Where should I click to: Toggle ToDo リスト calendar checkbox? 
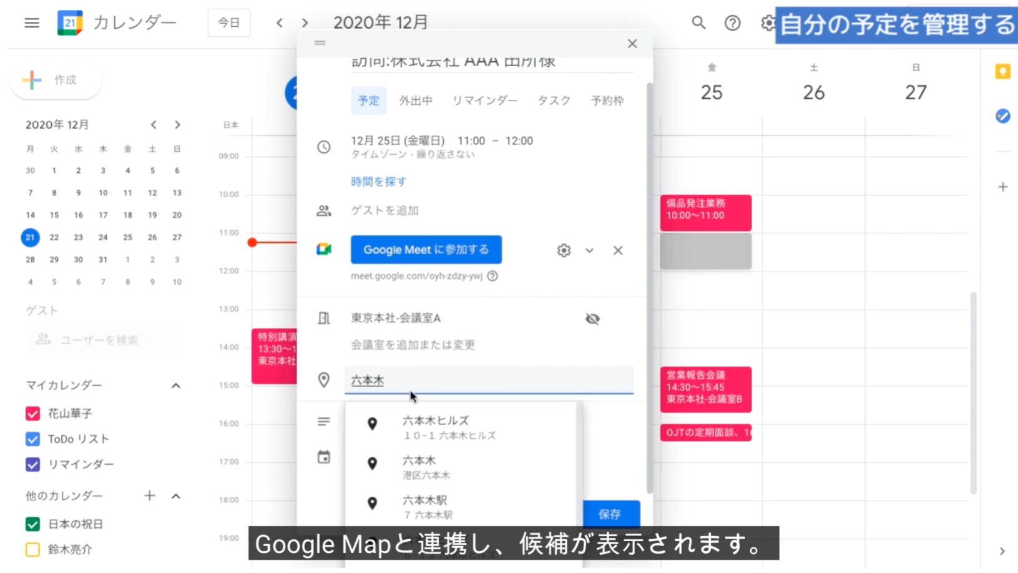(x=32, y=439)
